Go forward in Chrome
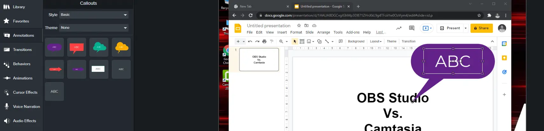The height and width of the screenshot is (131, 544). [x=242, y=15]
